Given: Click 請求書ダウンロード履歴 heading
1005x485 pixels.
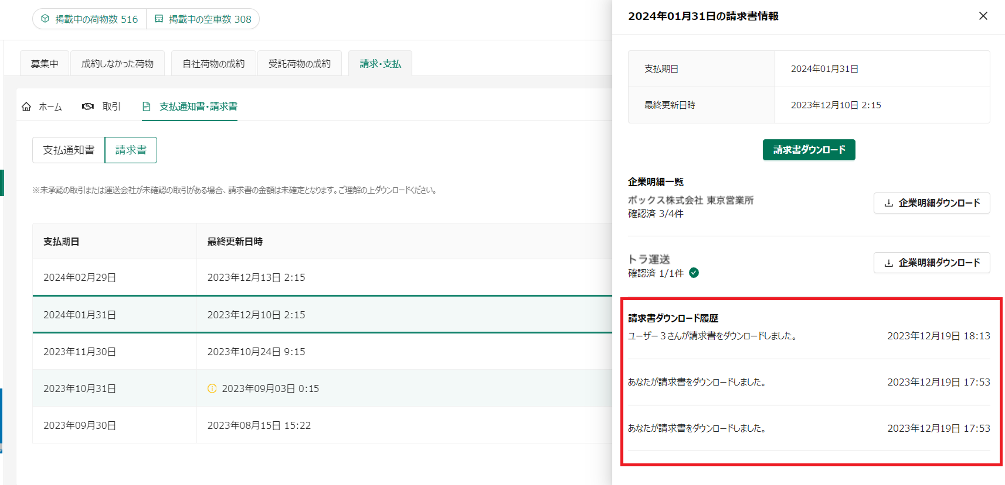Looking at the screenshot, I should (673, 318).
